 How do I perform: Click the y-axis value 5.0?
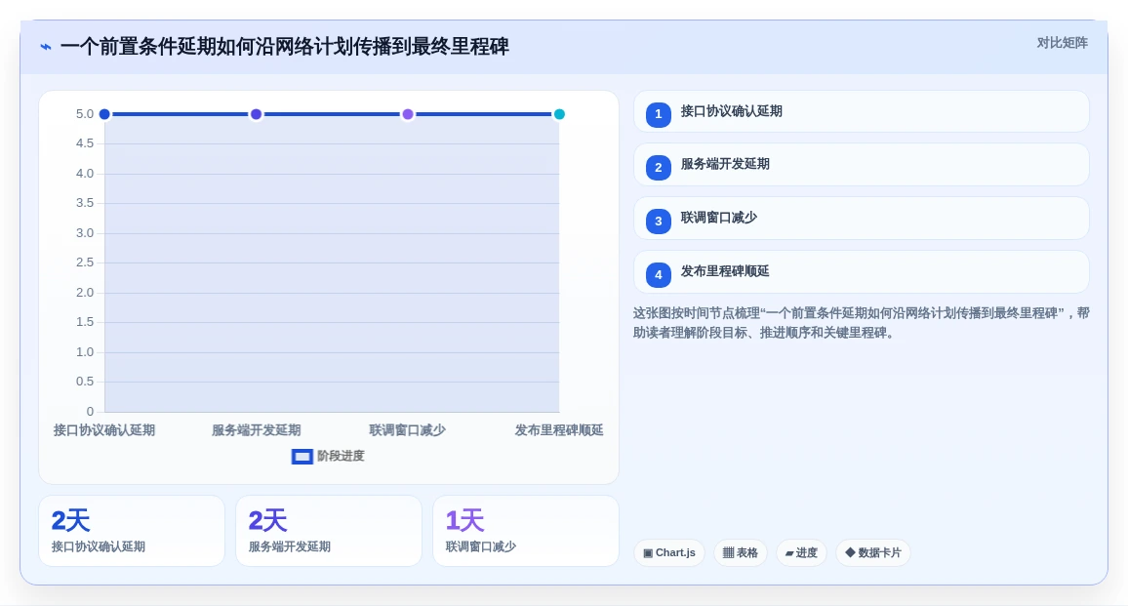(85, 114)
